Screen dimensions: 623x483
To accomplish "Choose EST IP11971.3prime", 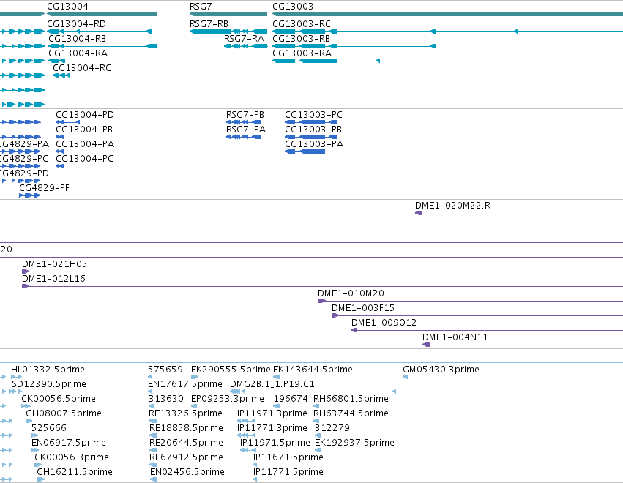I will 246,421.
